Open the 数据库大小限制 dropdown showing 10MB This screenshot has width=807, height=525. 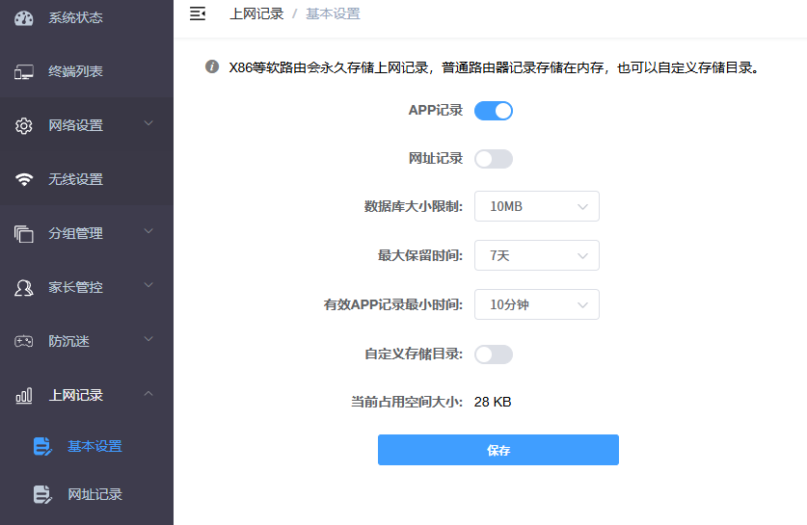tap(537, 206)
